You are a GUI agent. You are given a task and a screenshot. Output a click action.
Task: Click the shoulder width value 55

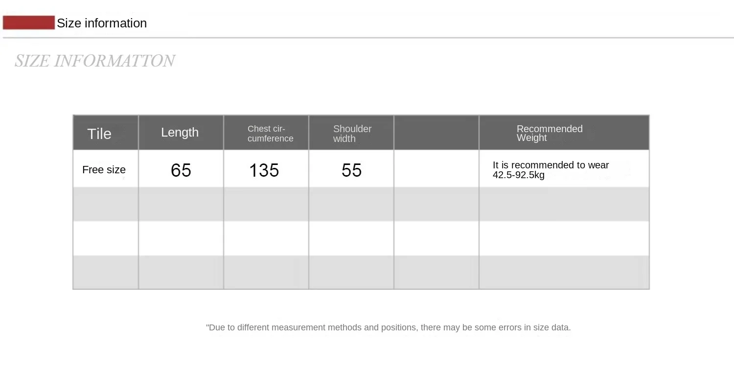click(352, 170)
